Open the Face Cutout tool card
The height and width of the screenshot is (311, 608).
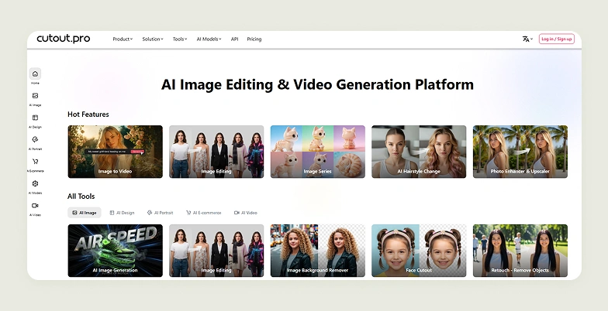(419, 251)
